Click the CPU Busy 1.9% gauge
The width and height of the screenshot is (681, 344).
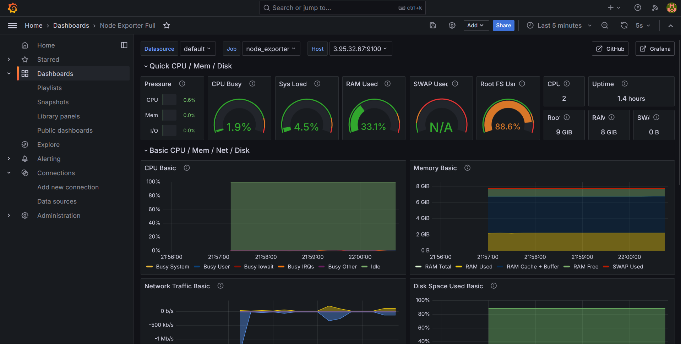[x=239, y=116]
